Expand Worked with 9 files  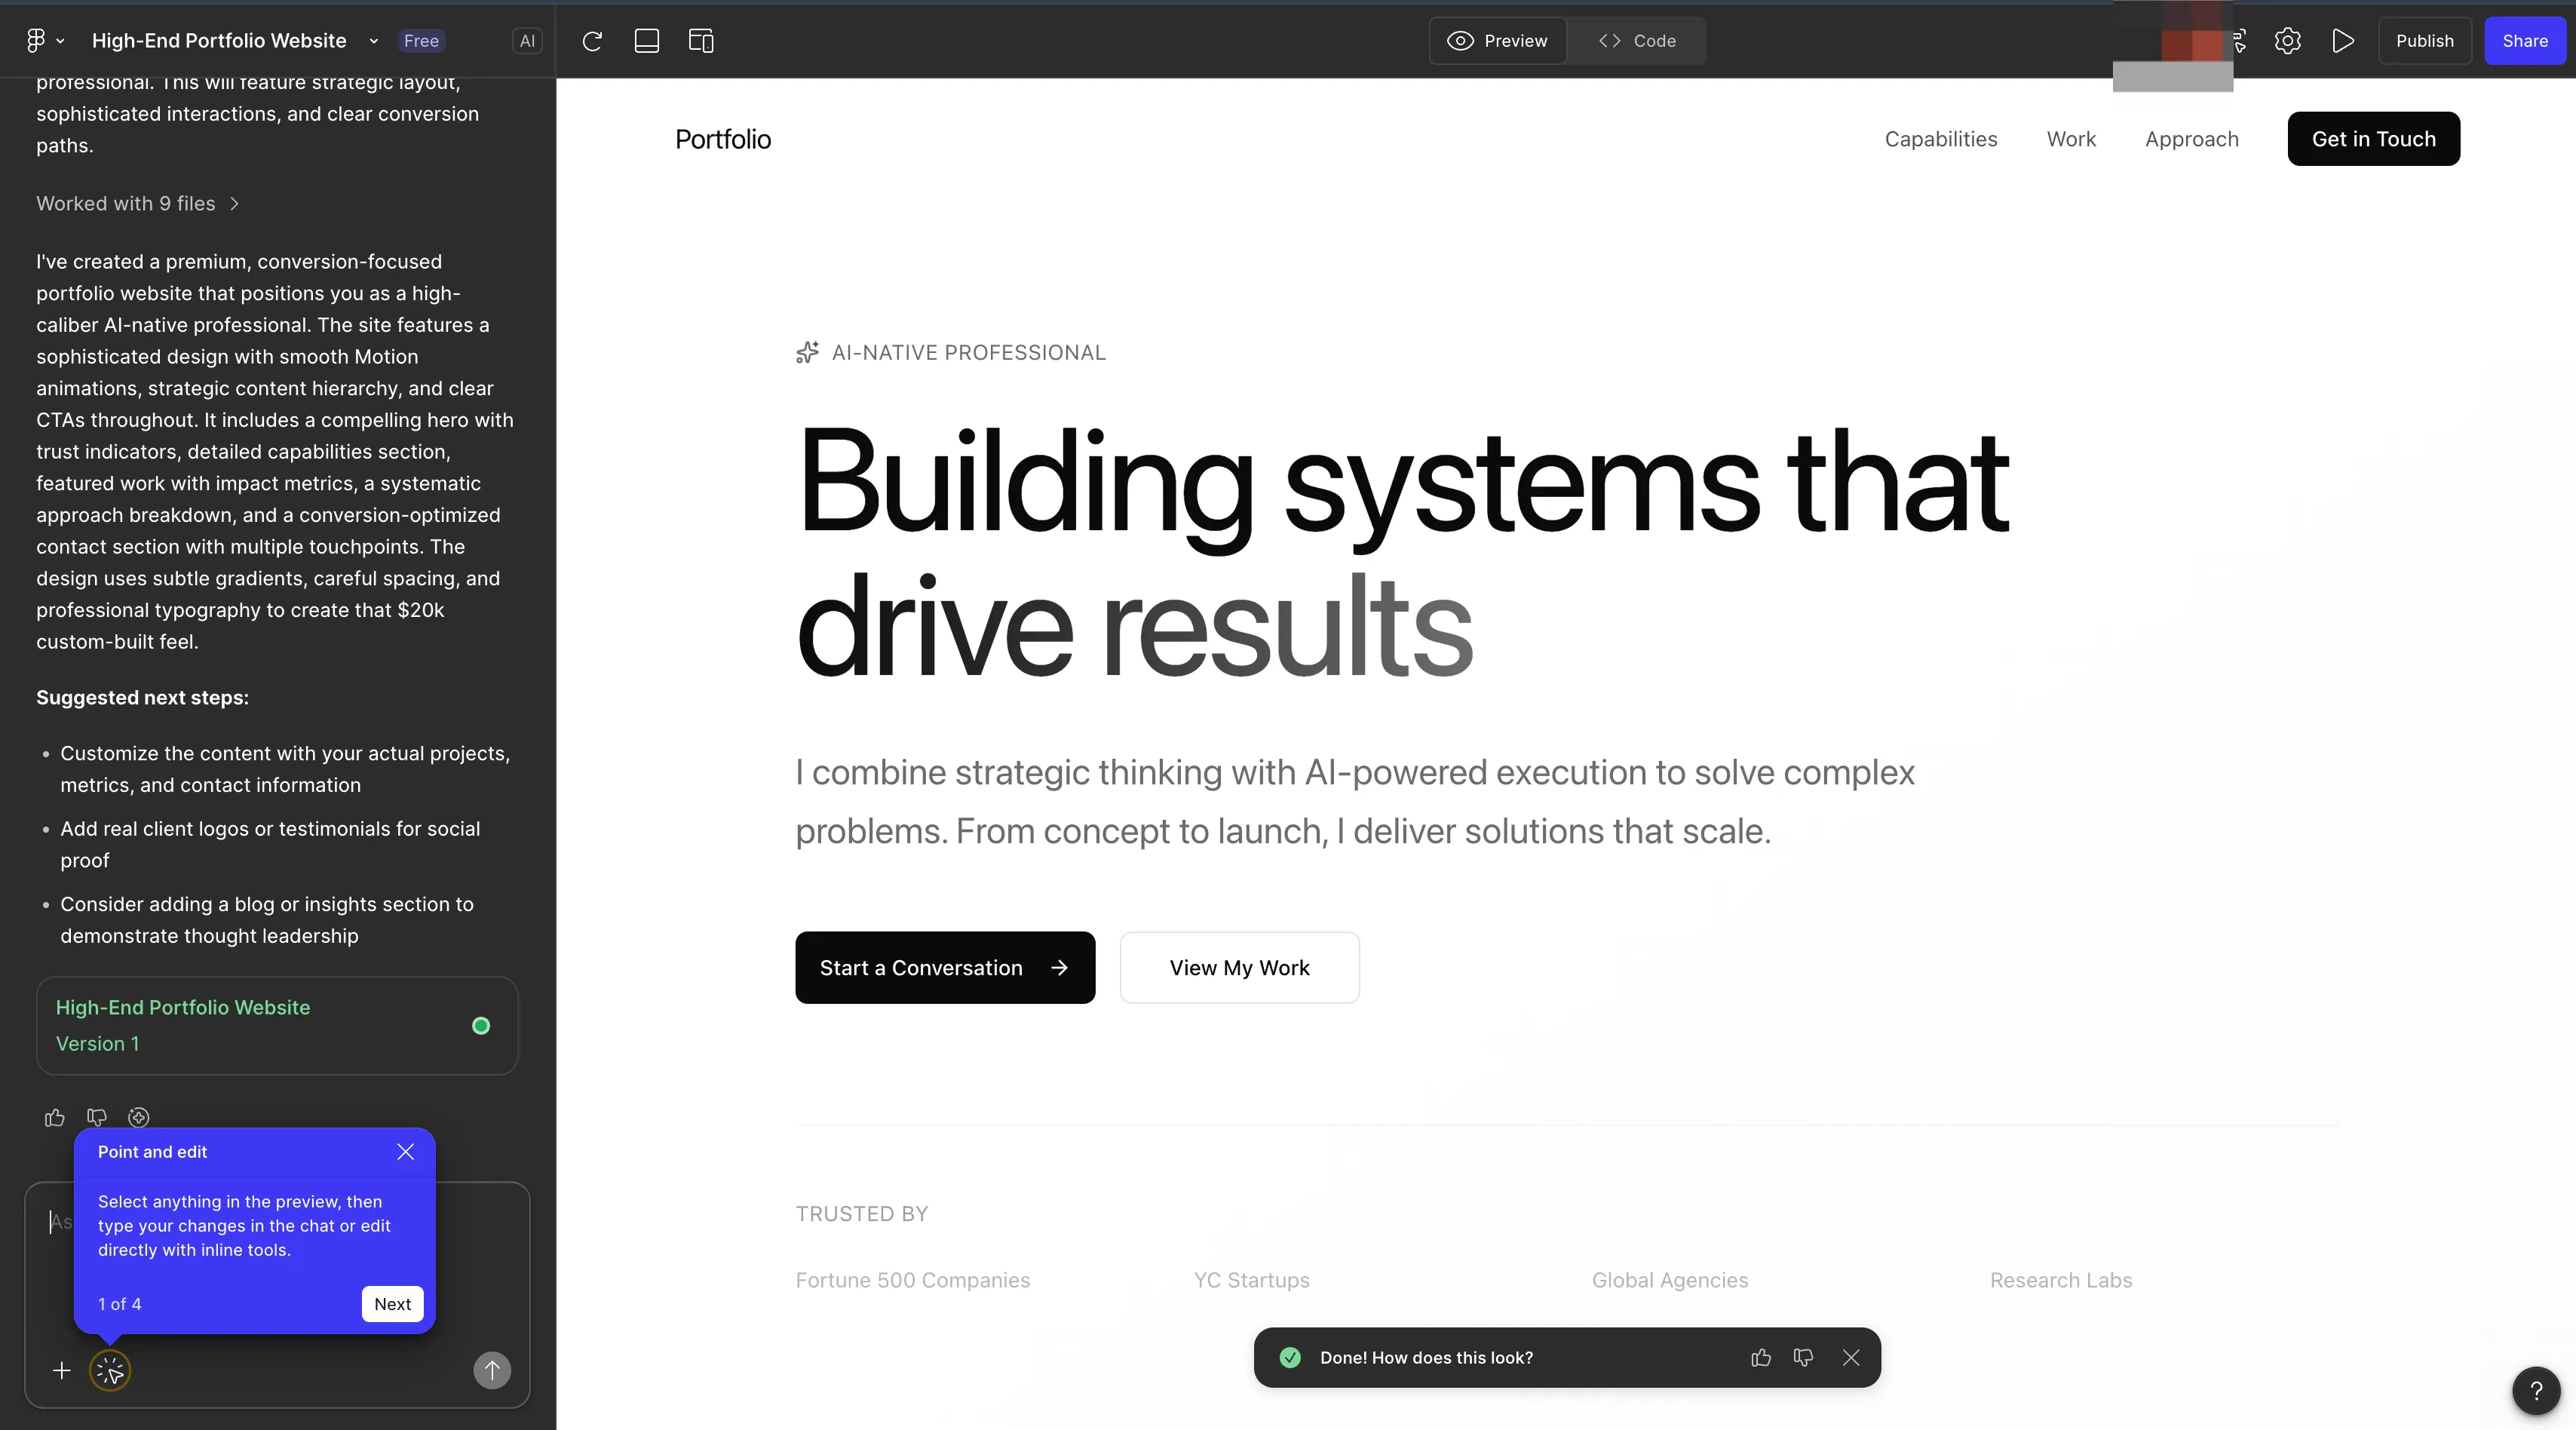(x=138, y=203)
